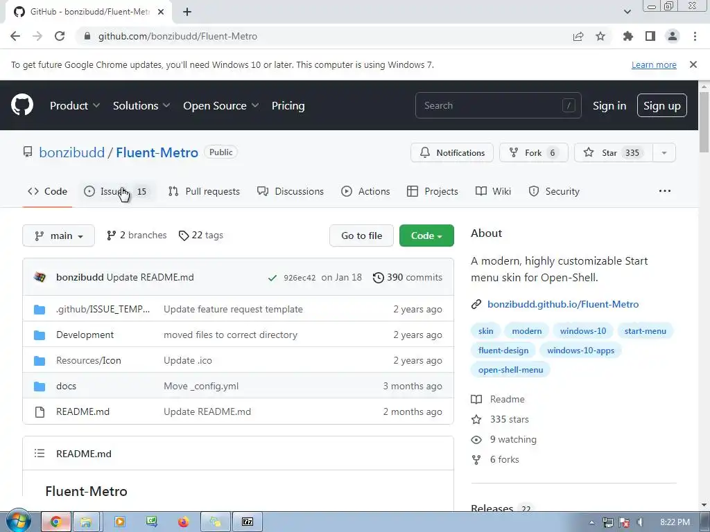Open the Development folder
Viewport: 710px width, 532px height.
[85, 335]
